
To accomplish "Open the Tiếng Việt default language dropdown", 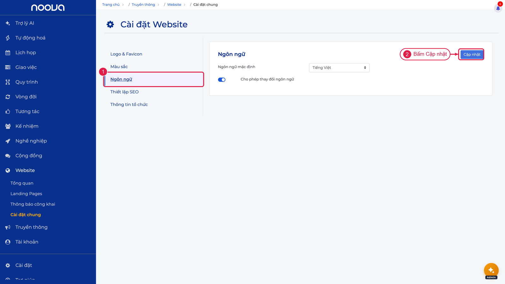I will click(x=339, y=68).
